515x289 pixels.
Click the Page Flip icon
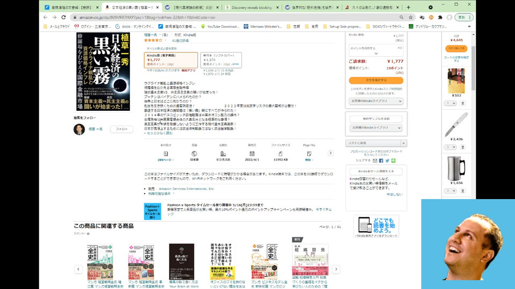coord(309,154)
